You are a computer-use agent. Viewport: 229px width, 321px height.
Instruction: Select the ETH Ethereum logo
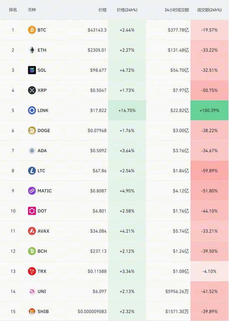32,50
